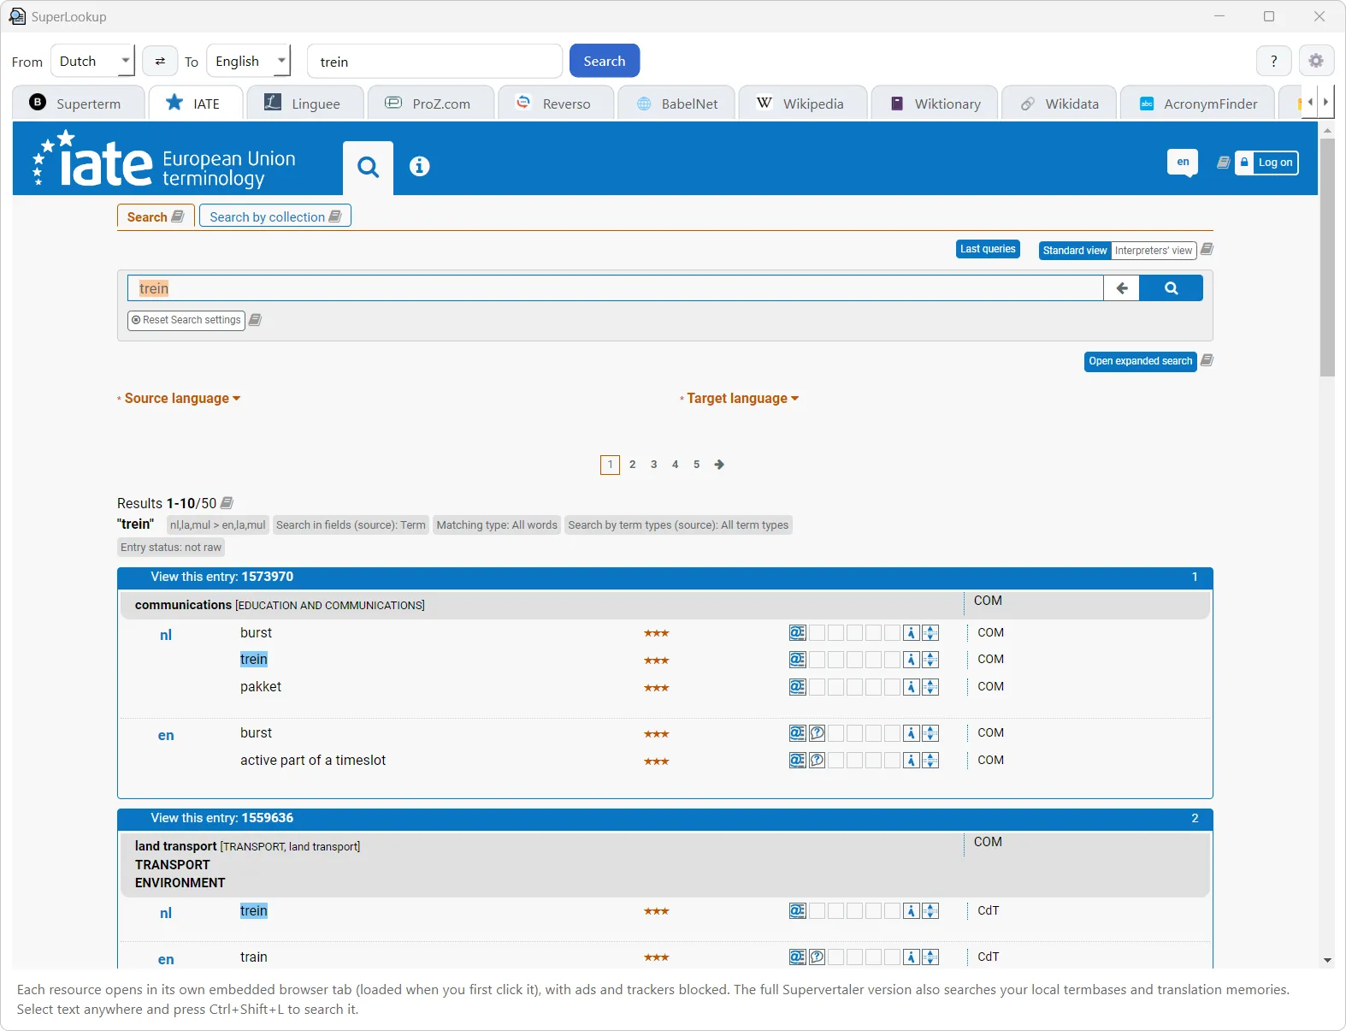This screenshot has width=1346, height=1031.
Task: Click the IATE trein search field
Action: (616, 288)
